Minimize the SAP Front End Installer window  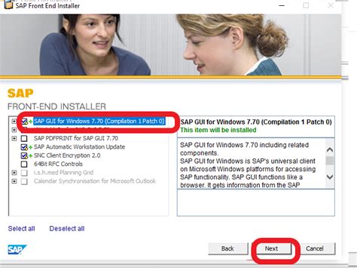pyautogui.click(x=282, y=5)
